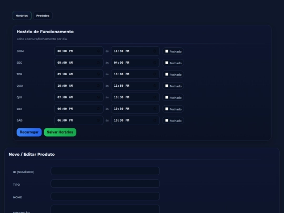Viewport: 284px width, 213px height.
Task: Edit TER opening time 09:00 AM
Action: tap(79, 74)
